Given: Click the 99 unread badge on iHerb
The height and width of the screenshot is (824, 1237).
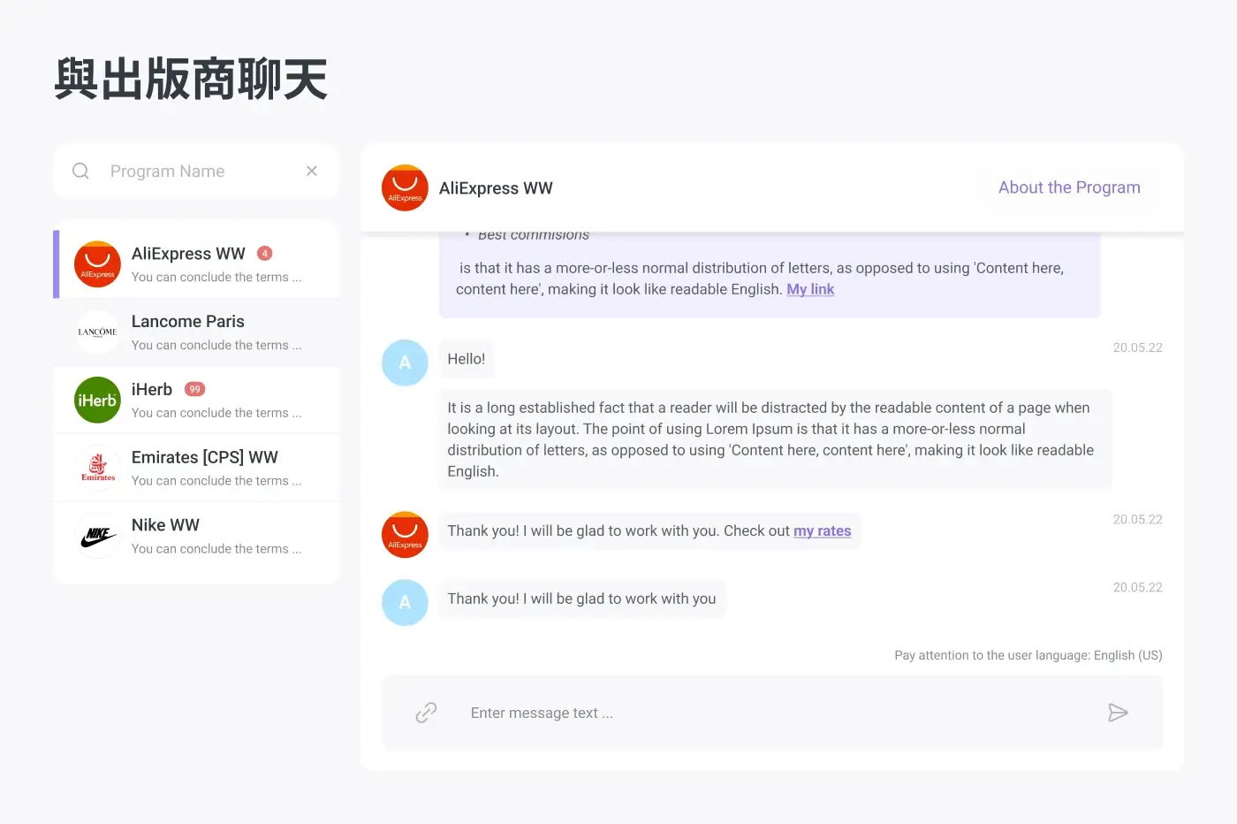Looking at the screenshot, I should point(194,389).
